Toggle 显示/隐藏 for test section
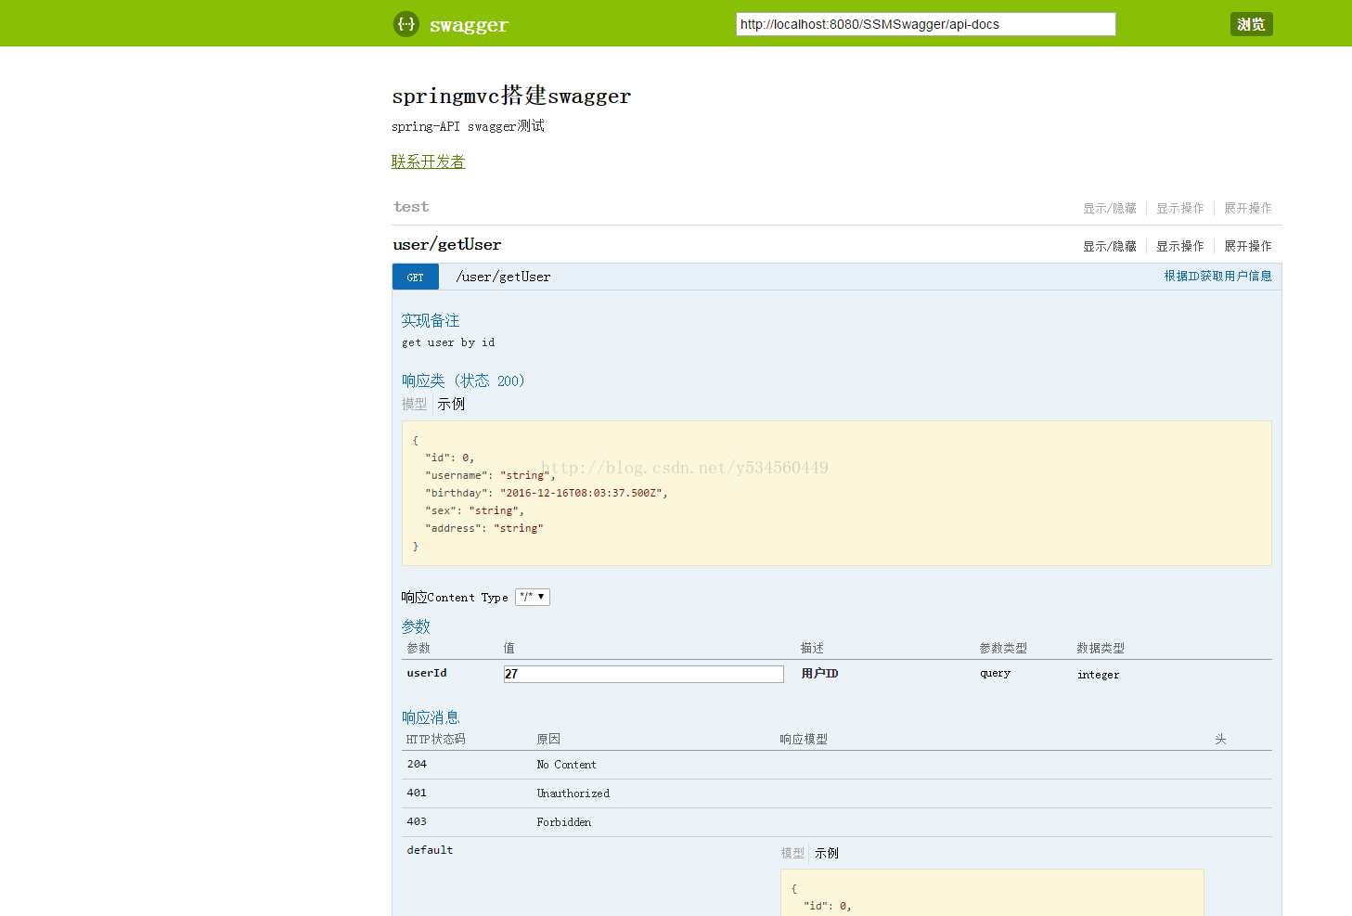1352x916 pixels. (x=1110, y=208)
